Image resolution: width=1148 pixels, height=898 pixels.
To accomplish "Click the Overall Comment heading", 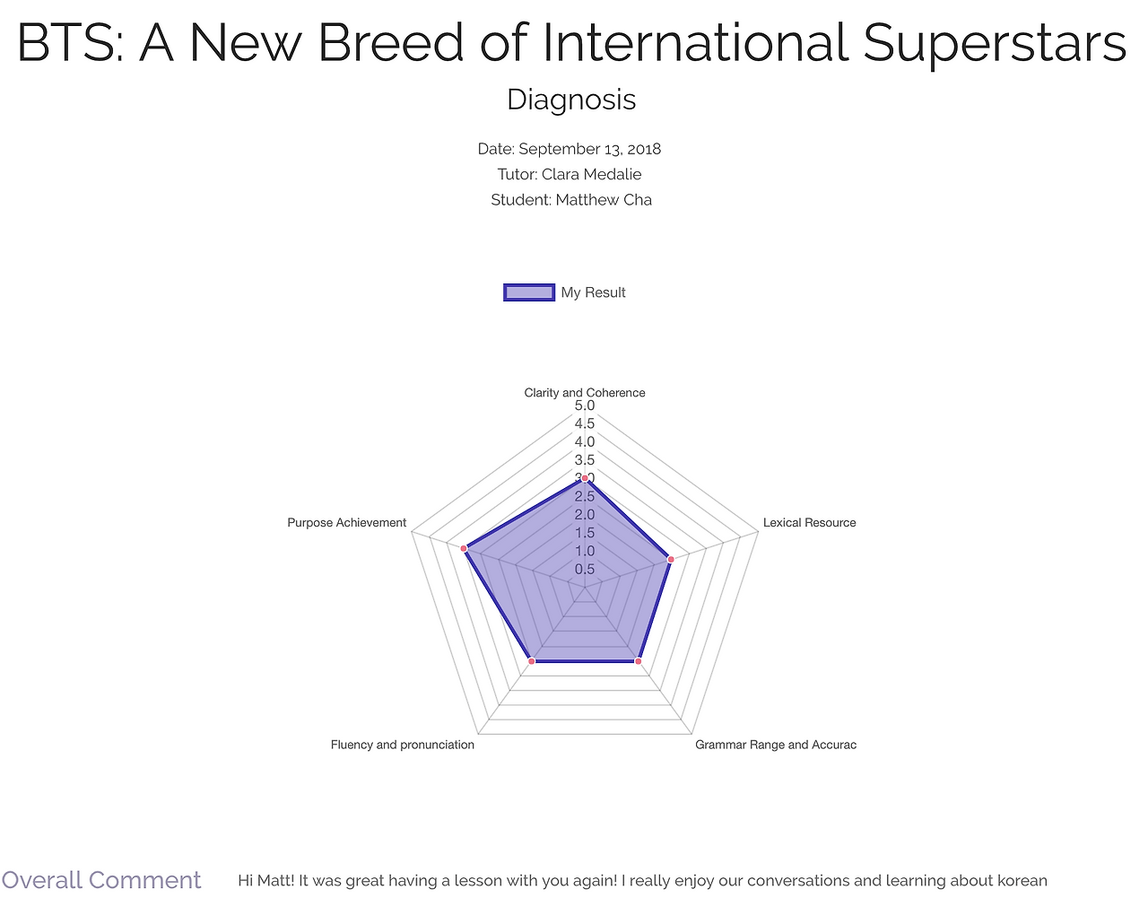I will (101, 880).
